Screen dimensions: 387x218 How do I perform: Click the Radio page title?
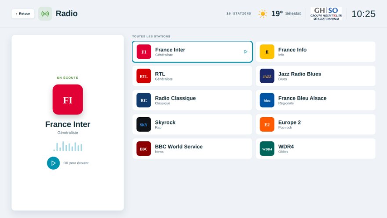(67, 14)
